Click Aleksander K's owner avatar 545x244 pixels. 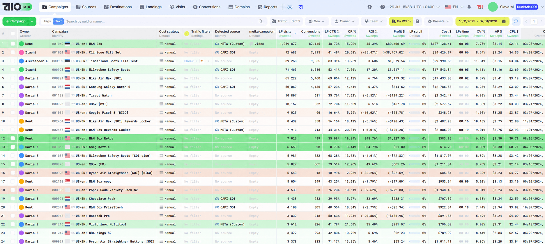[x=21, y=61]
